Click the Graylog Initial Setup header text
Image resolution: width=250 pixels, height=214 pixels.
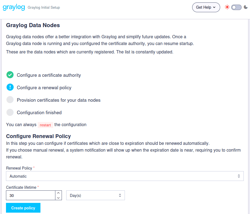[x=43, y=7]
